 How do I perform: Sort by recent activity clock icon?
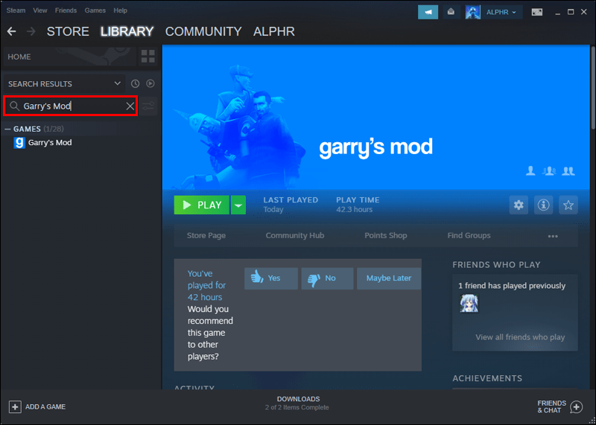(136, 83)
